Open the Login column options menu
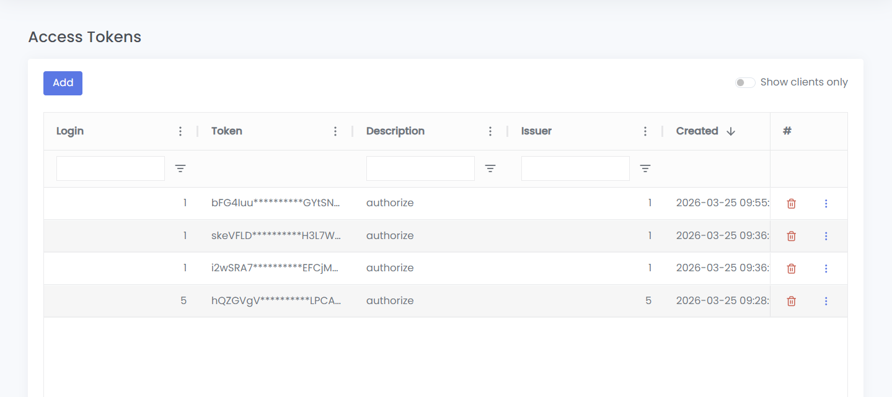 pos(180,131)
